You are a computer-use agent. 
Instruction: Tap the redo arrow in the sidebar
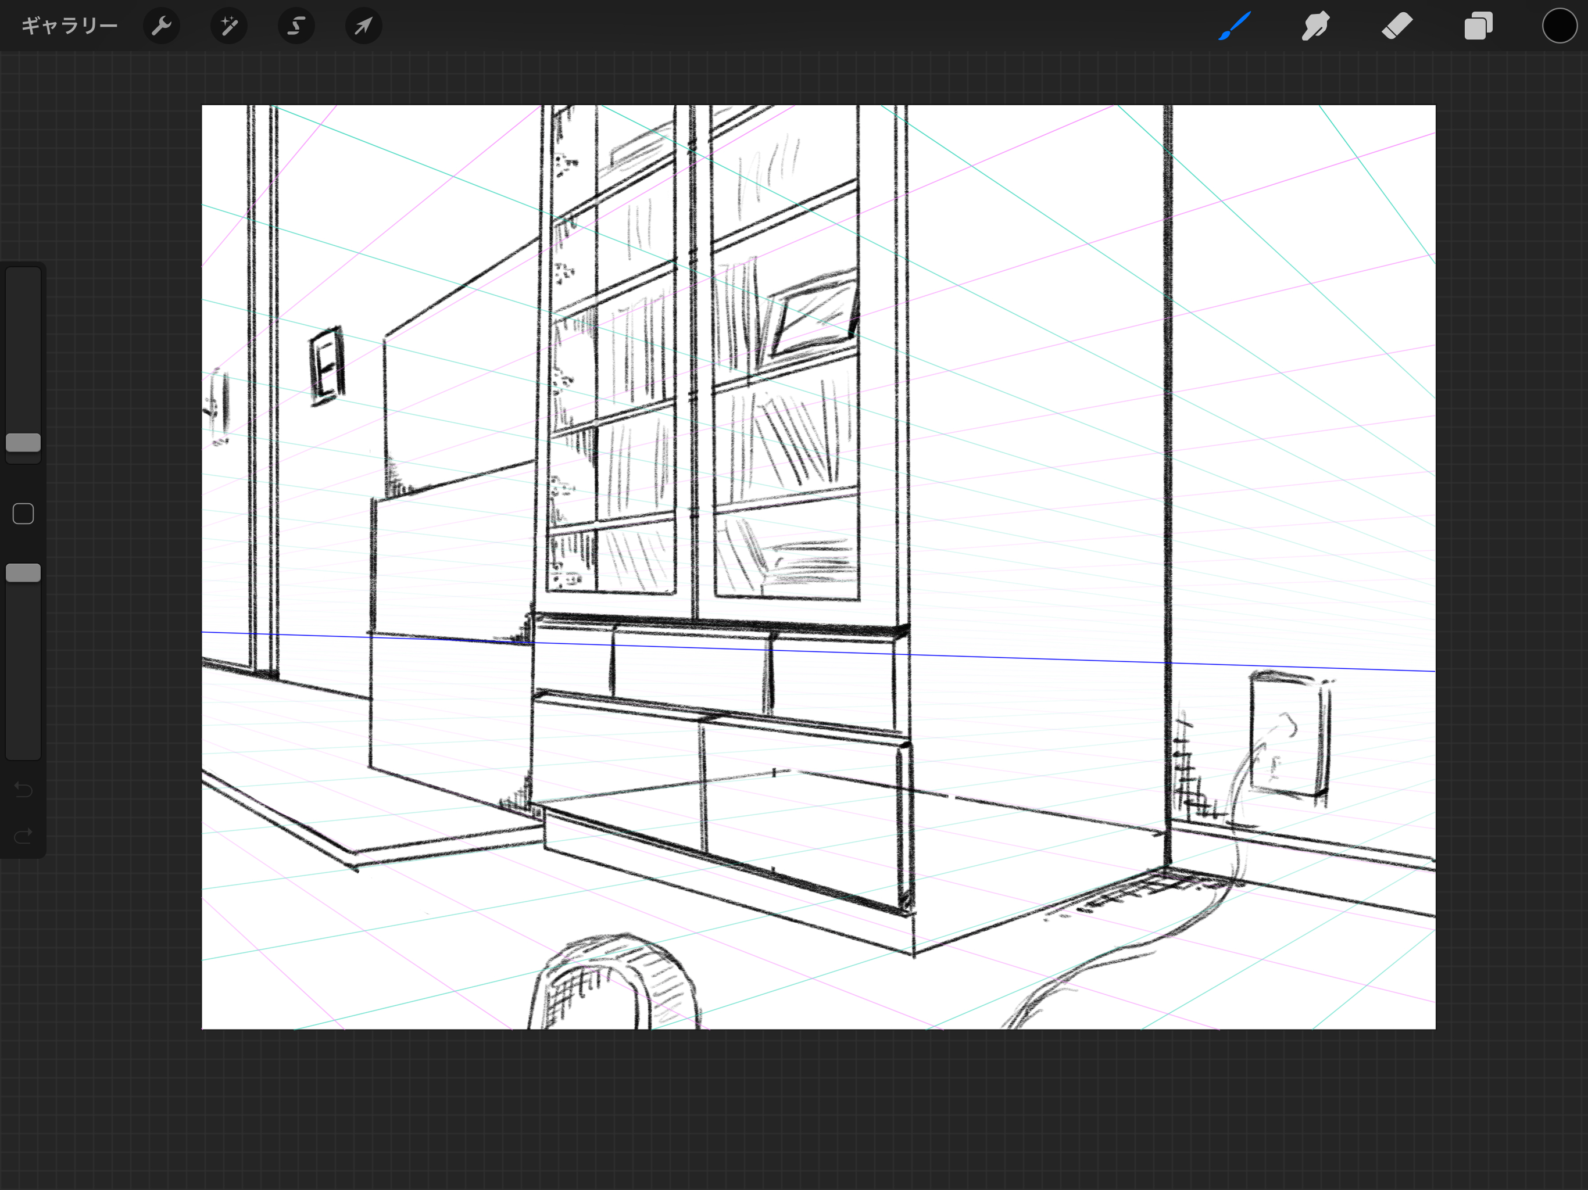[23, 836]
